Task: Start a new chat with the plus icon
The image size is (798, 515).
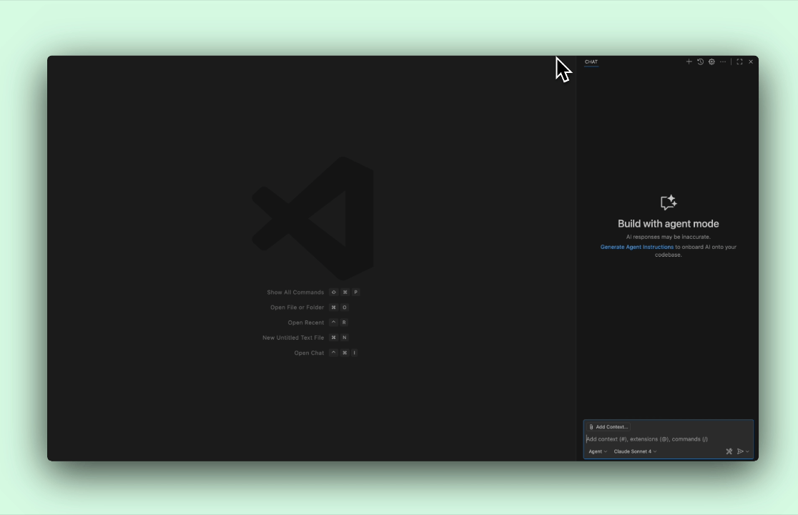Action: (689, 62)
